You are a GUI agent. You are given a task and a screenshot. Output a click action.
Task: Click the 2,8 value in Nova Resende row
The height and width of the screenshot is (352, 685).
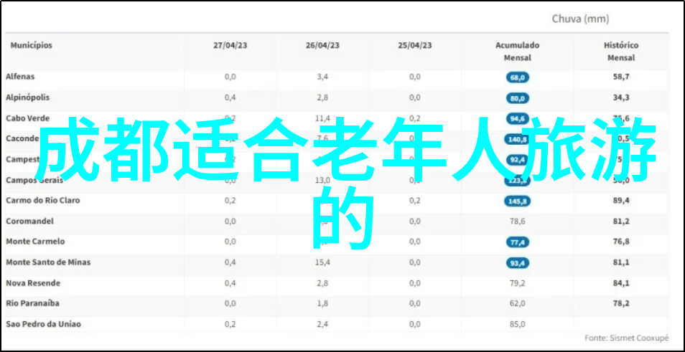point(323,283)
